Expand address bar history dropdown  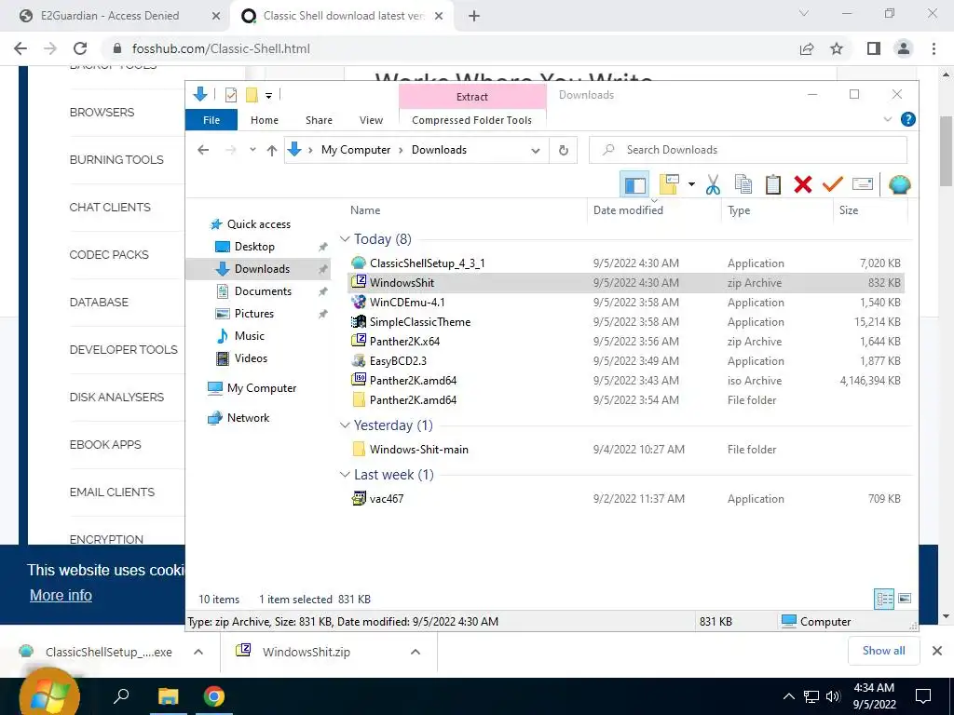click(x=536, y=150)
